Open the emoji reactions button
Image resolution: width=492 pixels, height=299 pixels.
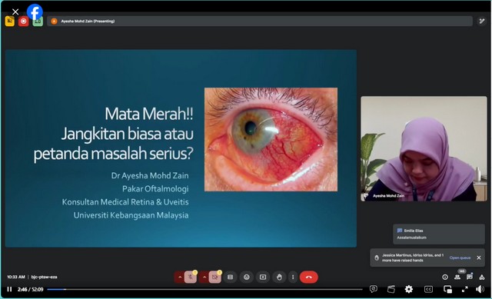click(x=246, y=277)
